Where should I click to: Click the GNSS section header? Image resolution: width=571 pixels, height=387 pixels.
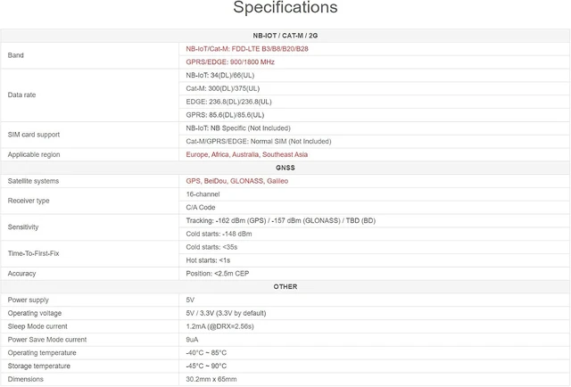(285, 168)
